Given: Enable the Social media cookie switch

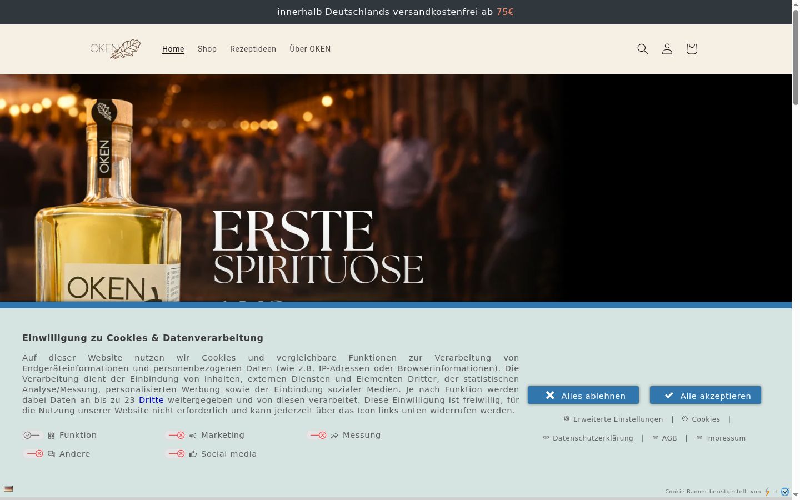Looking at the screenshot, I should click(176, 454).
